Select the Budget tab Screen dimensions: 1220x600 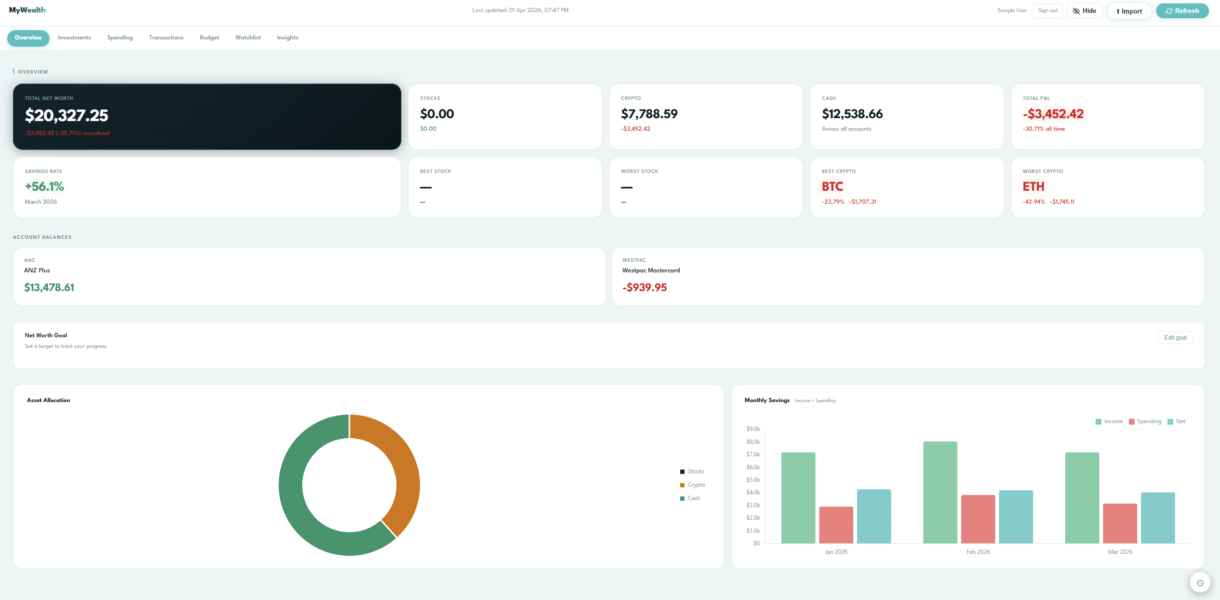pyautogui.click(x=209, y=37)
